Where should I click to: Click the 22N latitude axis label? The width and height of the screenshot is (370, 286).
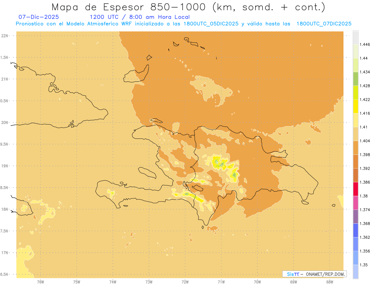click(x=5, y=36)
